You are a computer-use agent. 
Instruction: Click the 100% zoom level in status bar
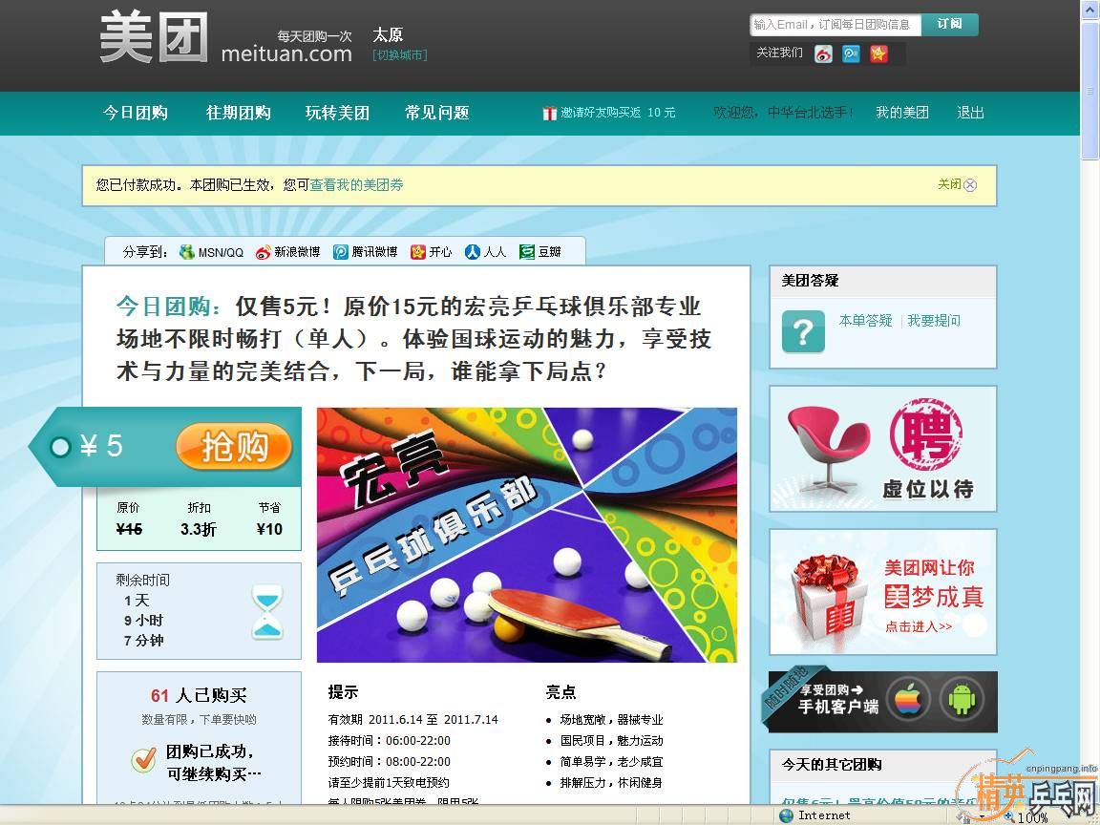coord(1032,818)
